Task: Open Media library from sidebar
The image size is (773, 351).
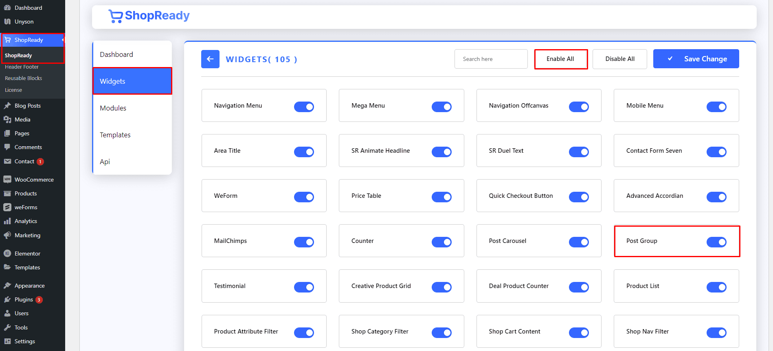Action: tap(22, 119)
